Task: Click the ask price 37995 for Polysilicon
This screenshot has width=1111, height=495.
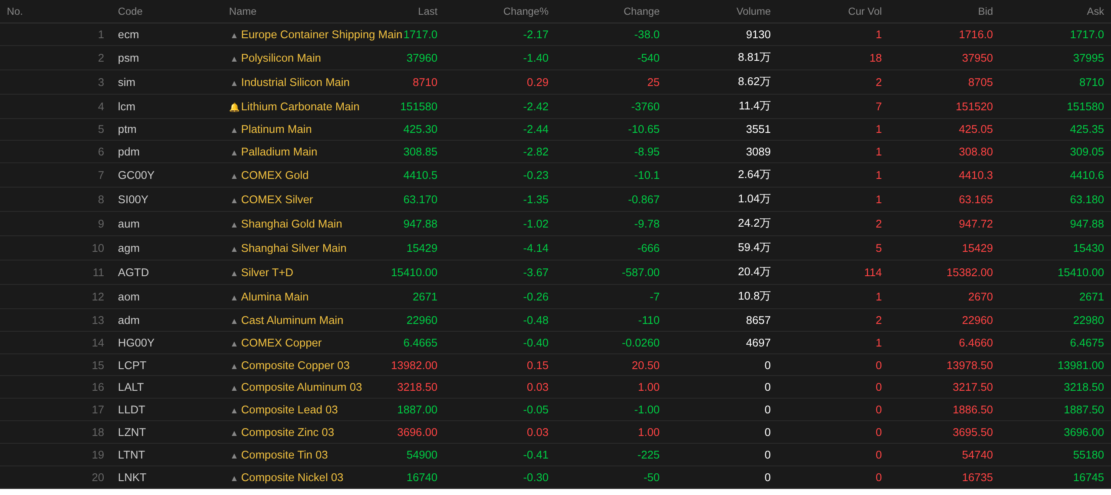Action: tap(1088, 58)
